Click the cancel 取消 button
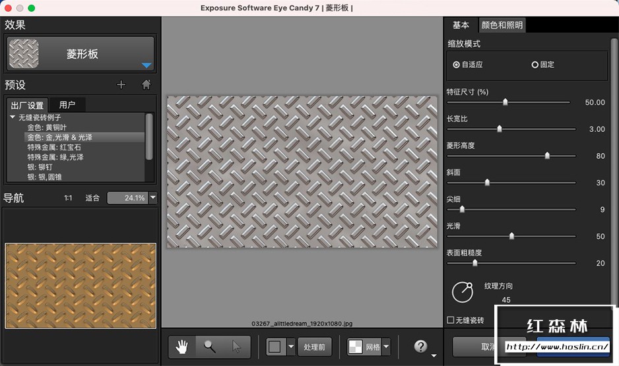The height and width of the screenshot is (366, 619). click(x=490, y=347)
